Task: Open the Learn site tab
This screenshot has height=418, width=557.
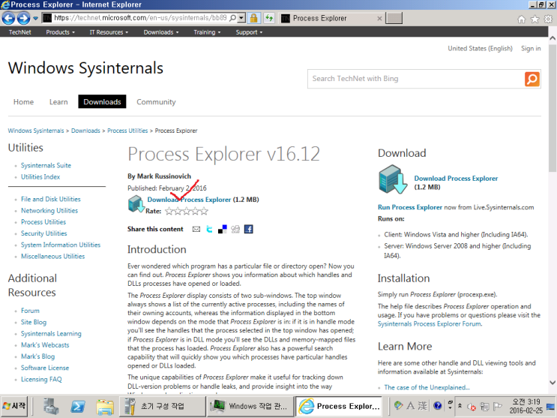Action: 58,102
